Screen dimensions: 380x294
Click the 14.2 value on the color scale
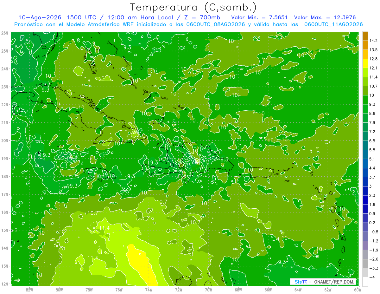pyautogui.click(x=374, y=41)
